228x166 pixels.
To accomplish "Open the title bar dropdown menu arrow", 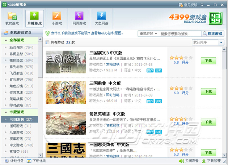I will (202, 5).
